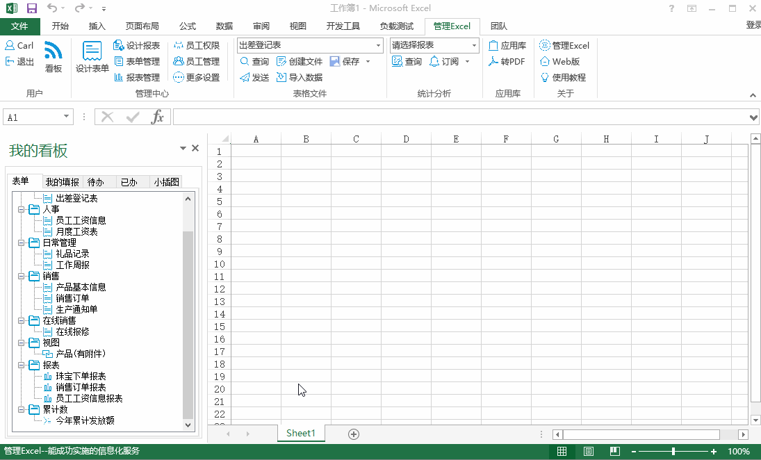Close the 我的看板 panel
761x460 pixels.
[195, 149]
